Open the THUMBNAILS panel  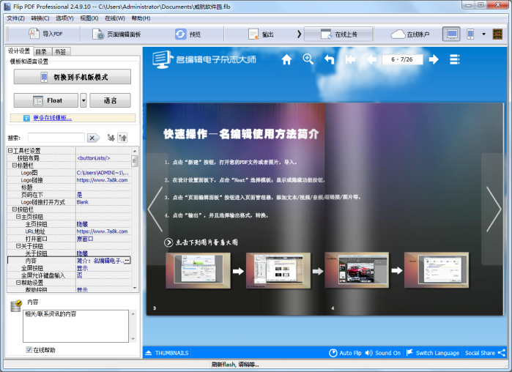coord(167,353)
